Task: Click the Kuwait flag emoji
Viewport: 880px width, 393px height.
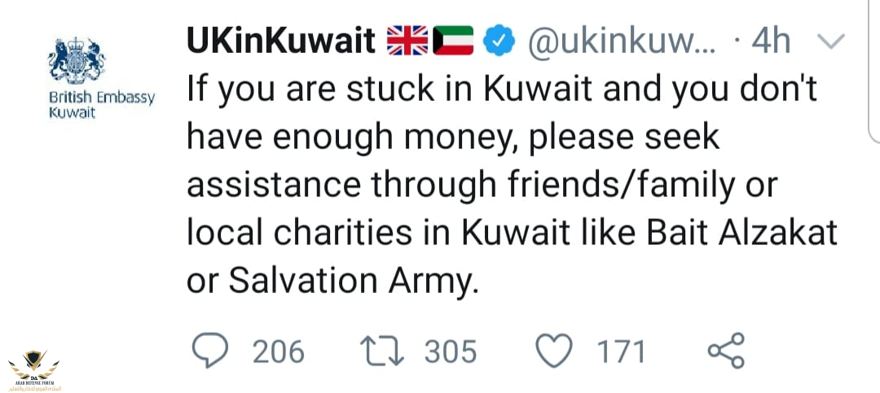Action: tap(453, 41)
